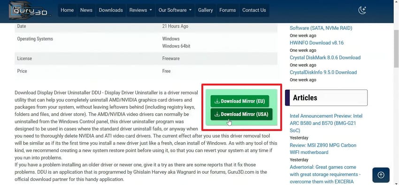Click the 'License' row label

24,58
